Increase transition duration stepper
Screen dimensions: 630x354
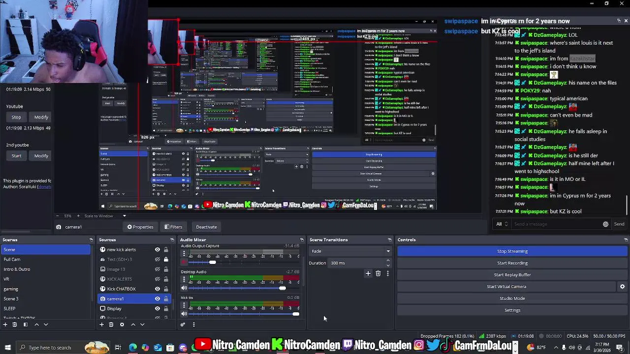pyautogui.click(x=388, y=261)
